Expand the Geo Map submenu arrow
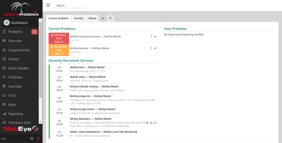 point(35,87)
